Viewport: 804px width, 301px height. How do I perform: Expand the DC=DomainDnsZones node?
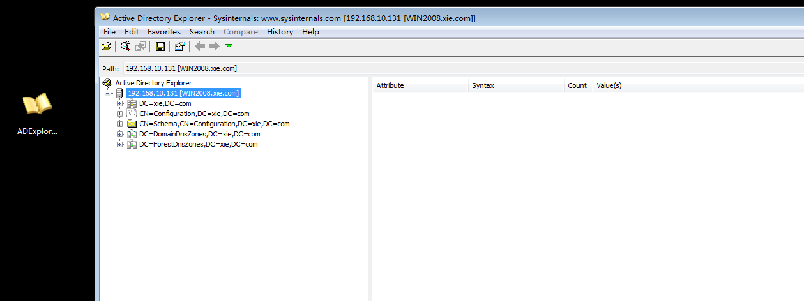[120, 134]
